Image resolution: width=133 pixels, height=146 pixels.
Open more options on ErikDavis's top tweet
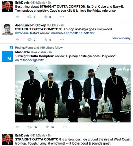tap(62, 17)
